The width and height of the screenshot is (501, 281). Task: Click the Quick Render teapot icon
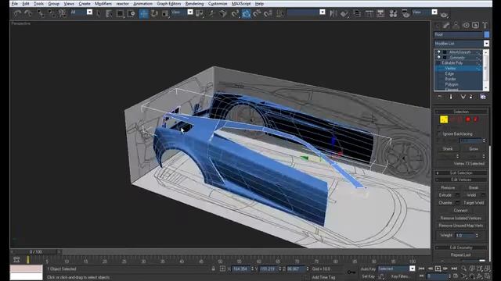(444, 14)
